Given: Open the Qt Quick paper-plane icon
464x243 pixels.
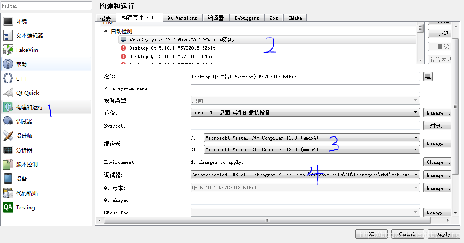Looking at the screenshot, I should 8,93.
